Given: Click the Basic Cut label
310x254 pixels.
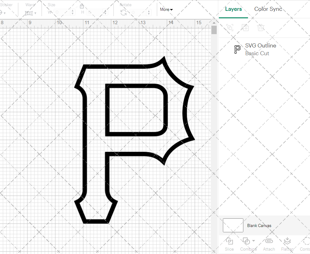Looking at the screenshot, I should coord(257,53).
